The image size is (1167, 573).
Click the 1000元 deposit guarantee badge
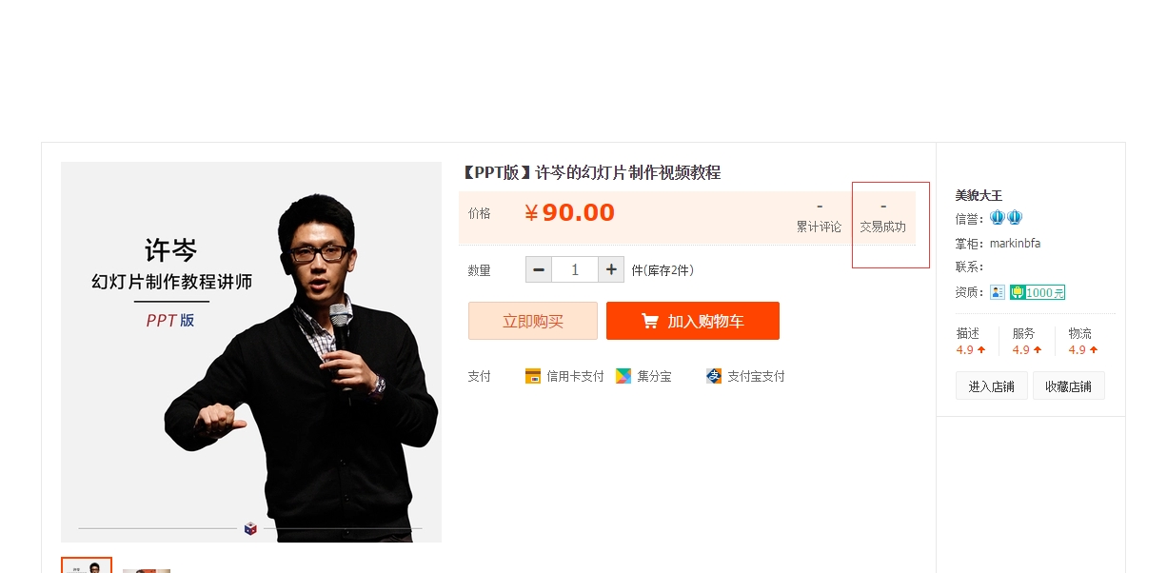coord(1038,292)
